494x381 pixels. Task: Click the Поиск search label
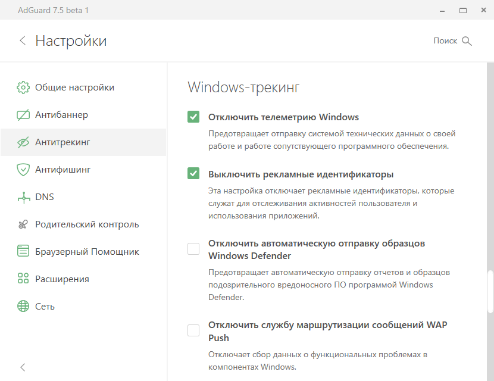pyautogui.click(x=445, y=41)
